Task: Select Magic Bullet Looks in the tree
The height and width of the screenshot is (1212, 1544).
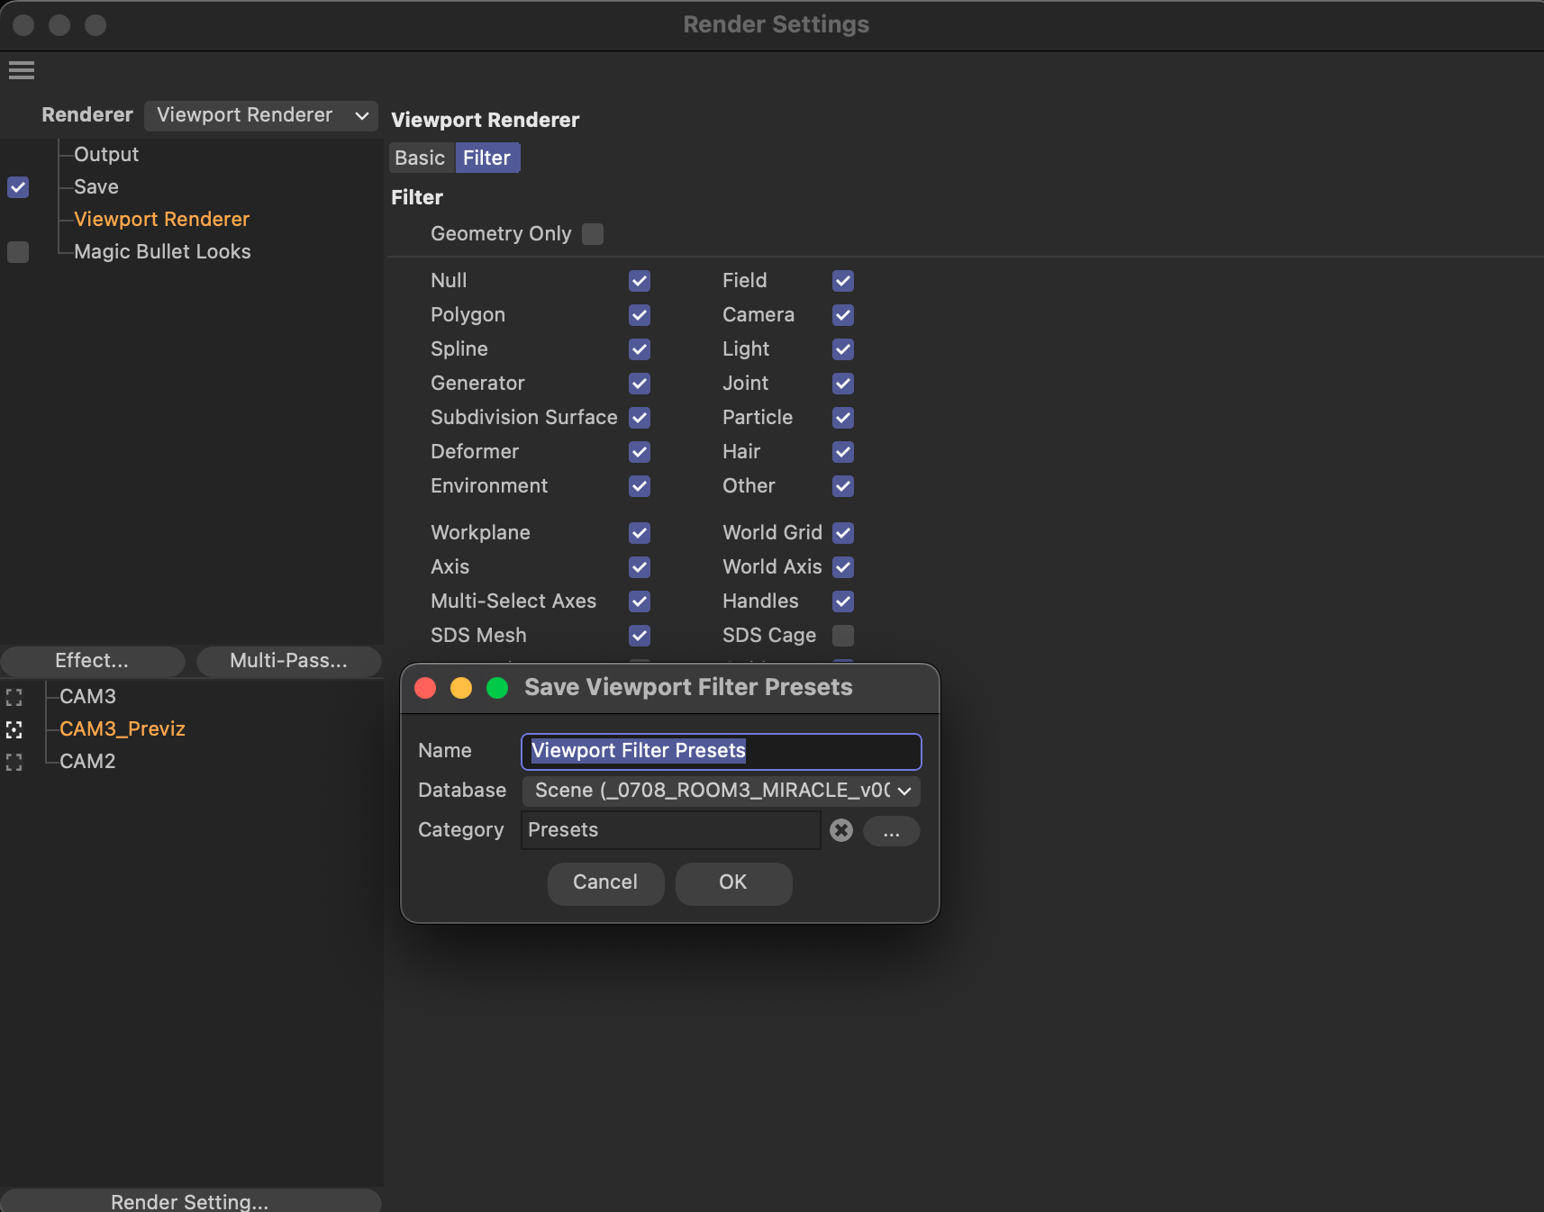Action: pos(162,252)
